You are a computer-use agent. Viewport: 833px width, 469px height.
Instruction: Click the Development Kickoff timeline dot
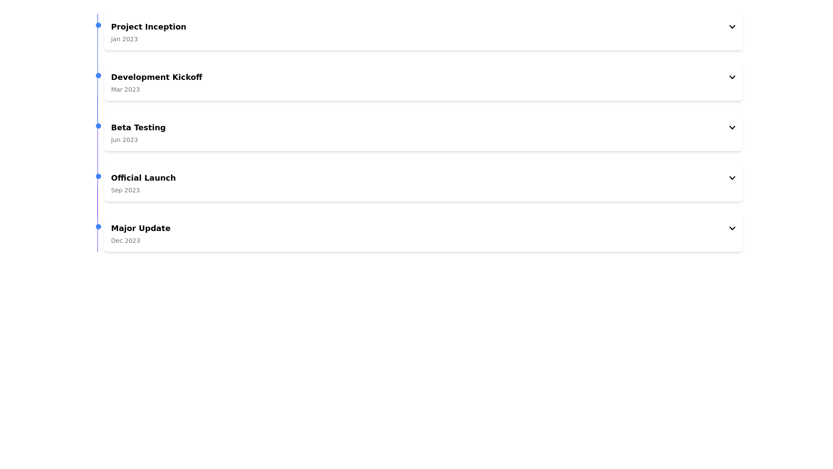(x=98, y=76)
